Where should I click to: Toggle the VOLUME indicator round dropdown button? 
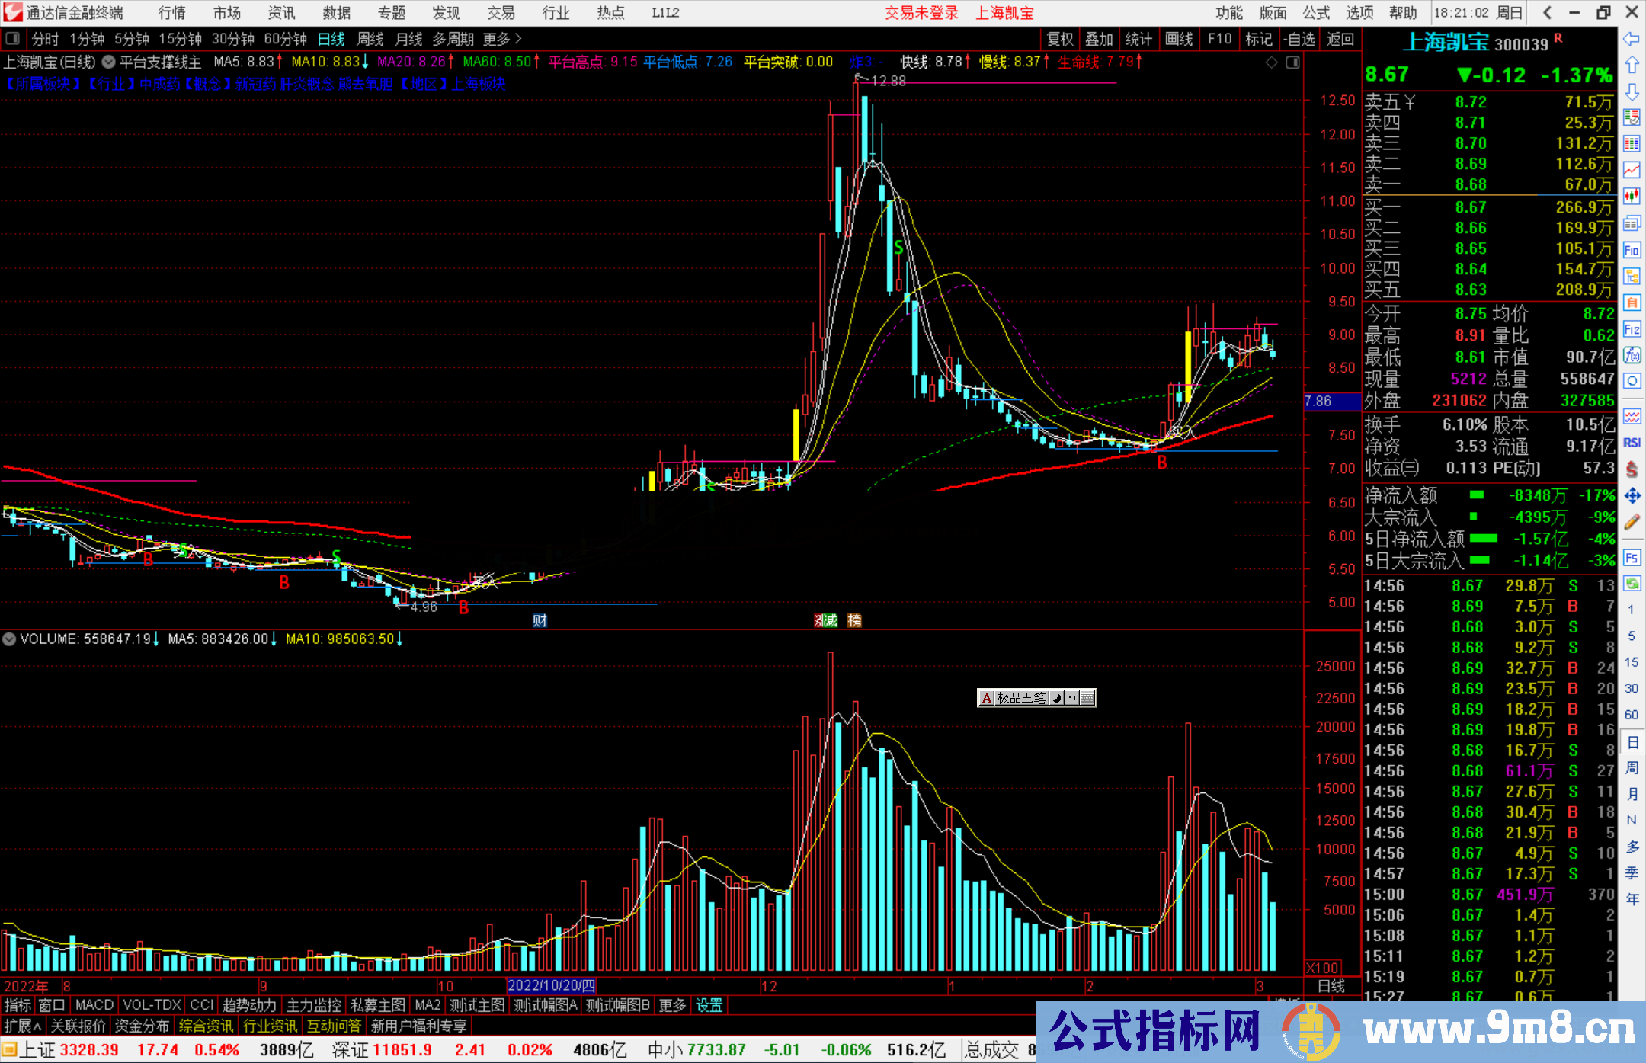(9, 639)
